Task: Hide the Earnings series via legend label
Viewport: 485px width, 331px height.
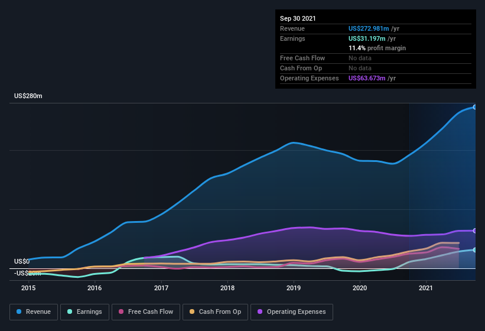Action: (89, 311)
